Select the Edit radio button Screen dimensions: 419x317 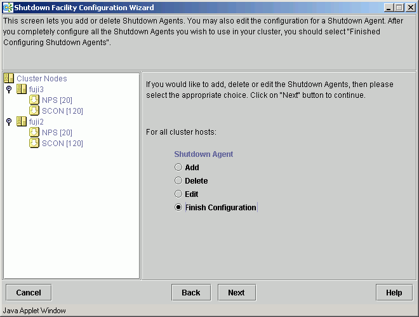[x=178, y=194]
